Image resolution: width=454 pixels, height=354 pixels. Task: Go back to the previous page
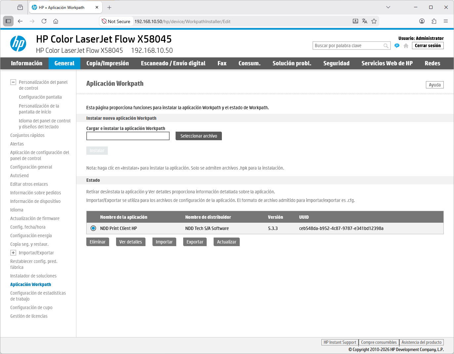[20, 21]
